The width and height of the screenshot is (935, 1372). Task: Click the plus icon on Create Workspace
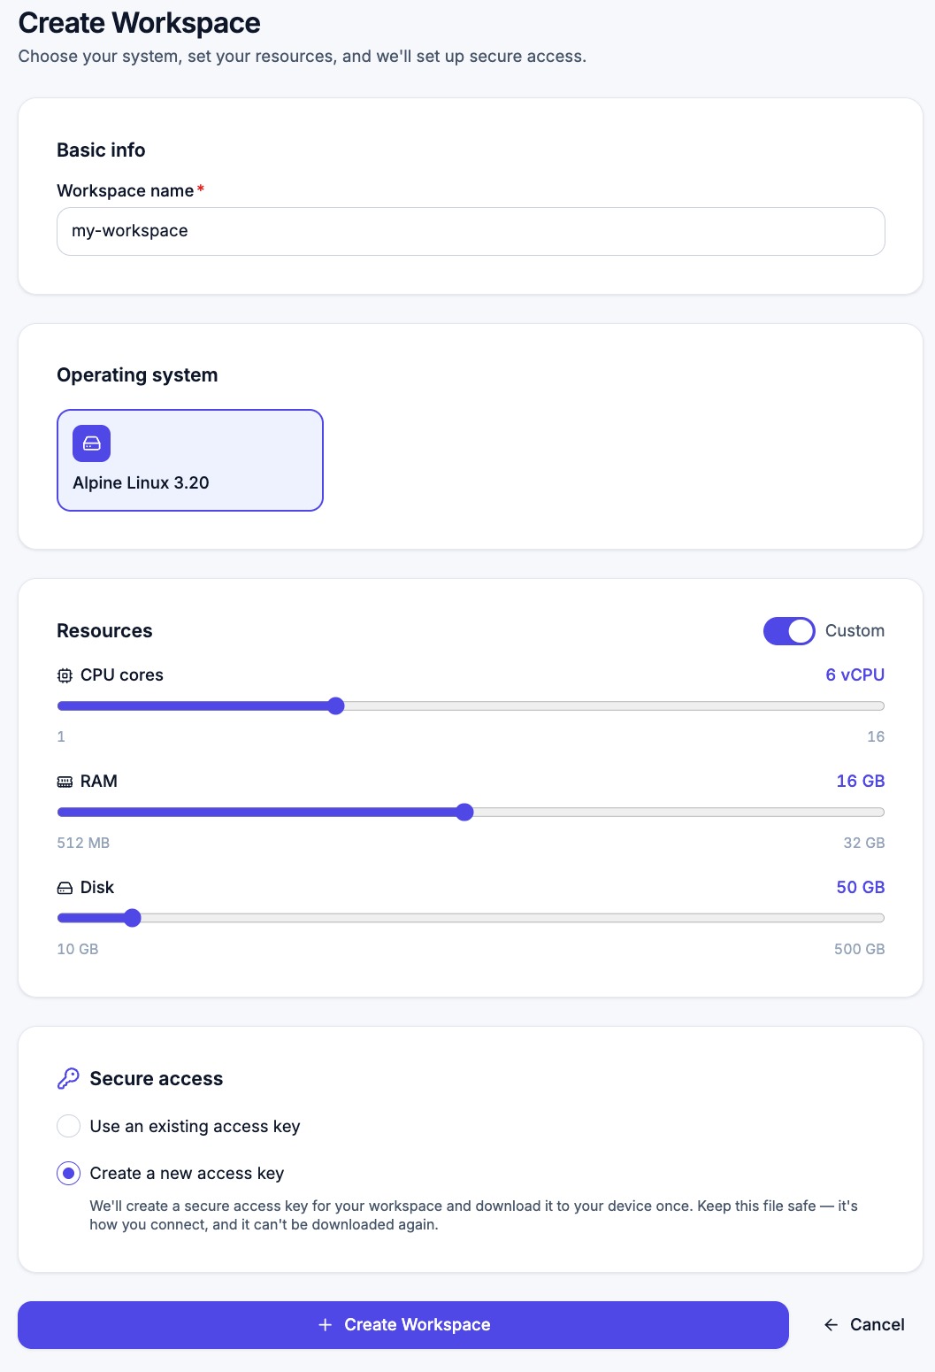point(326,1324)
